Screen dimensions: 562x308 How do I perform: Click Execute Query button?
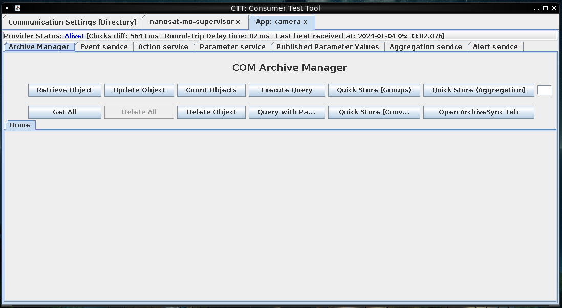coord(287,90)
